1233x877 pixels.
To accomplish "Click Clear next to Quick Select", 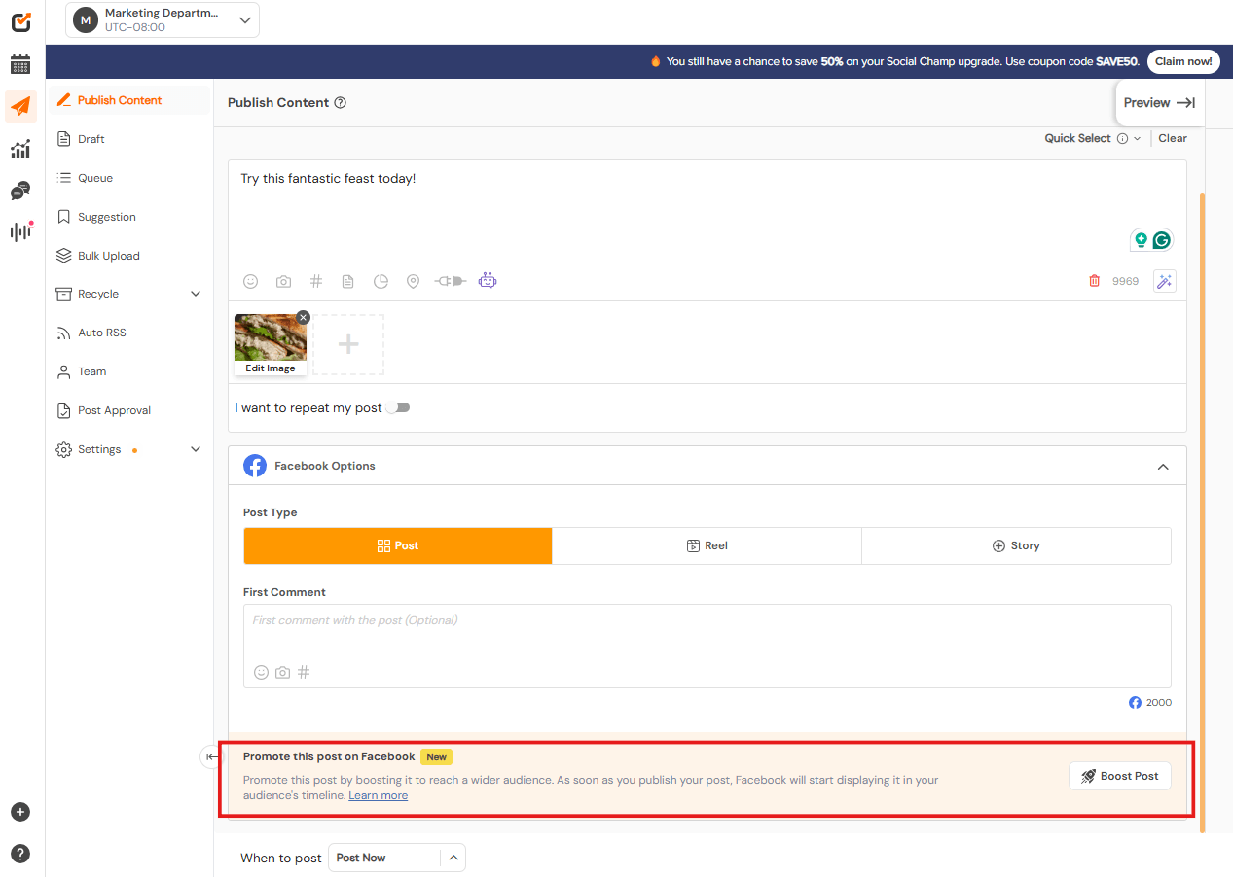I will (x=1173, y=139).
